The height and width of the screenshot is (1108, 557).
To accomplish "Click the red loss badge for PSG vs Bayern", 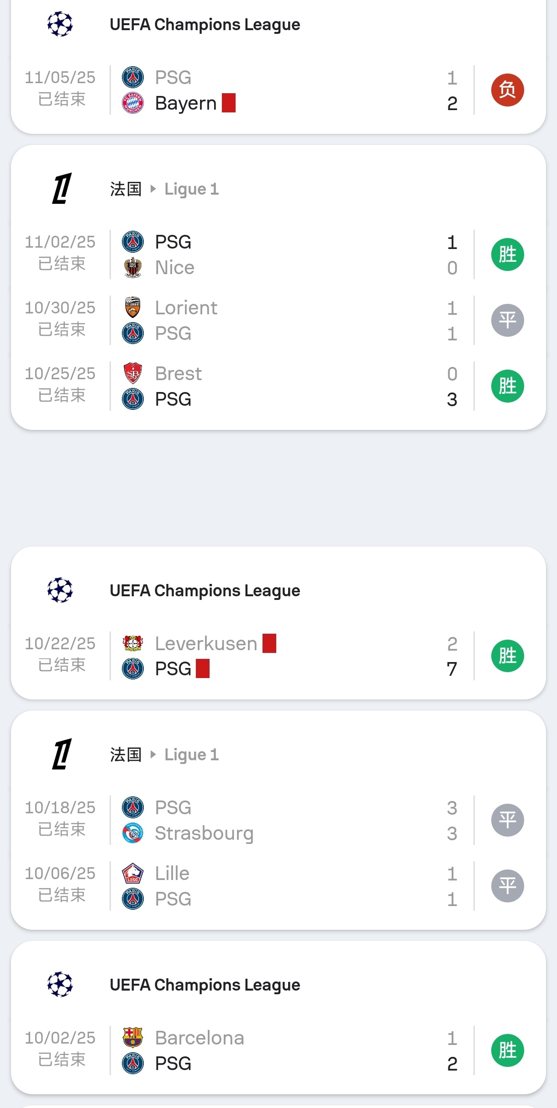I will 507,90.
